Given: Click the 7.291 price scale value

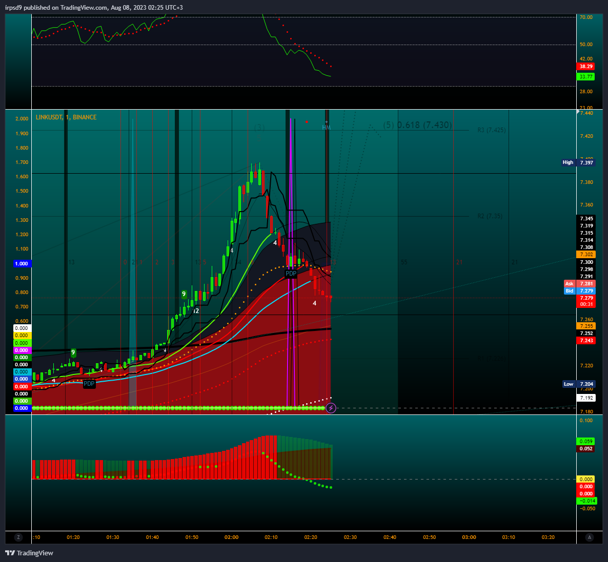Looking at the screenshot, I should coord(586,277).
